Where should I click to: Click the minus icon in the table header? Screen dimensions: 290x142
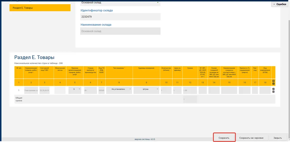tap(274, 84)
